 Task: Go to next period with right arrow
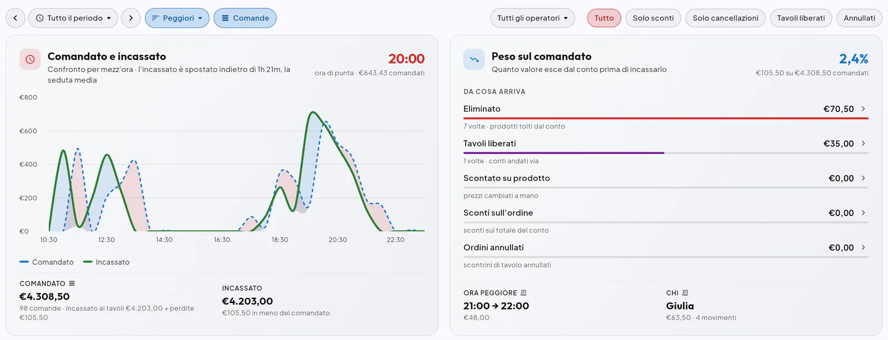(x=131, y=18)
